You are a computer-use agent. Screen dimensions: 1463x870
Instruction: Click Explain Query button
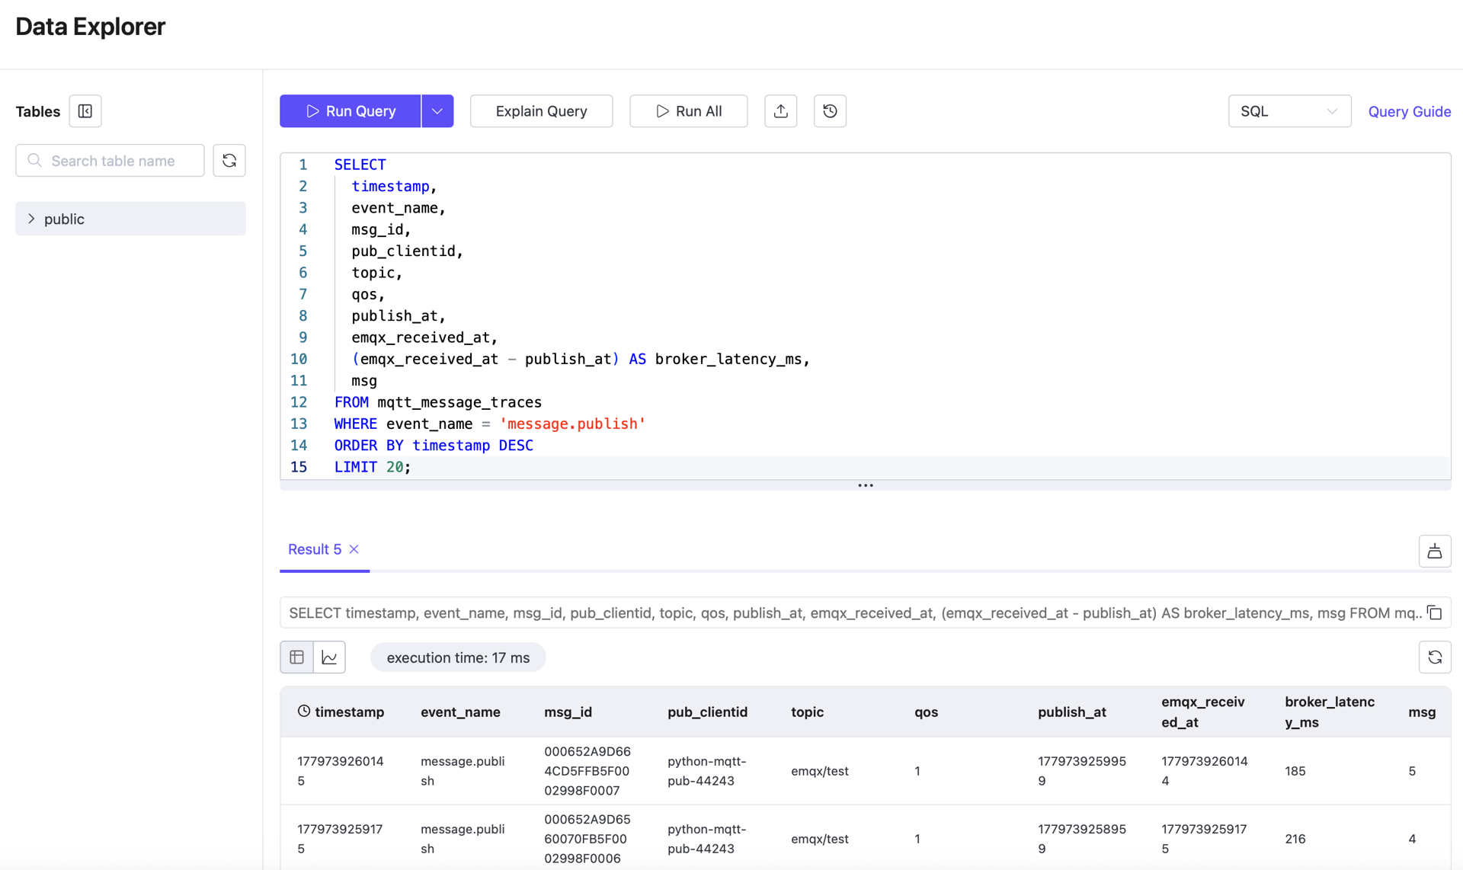[542, 111]
